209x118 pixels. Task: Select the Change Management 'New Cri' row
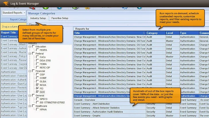coord(110,37)
